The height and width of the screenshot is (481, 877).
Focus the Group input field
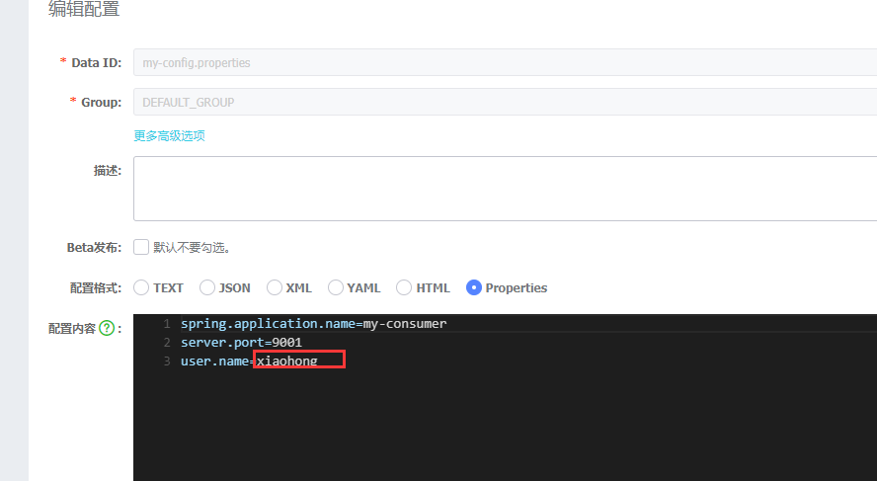click(x=505, y=102)
